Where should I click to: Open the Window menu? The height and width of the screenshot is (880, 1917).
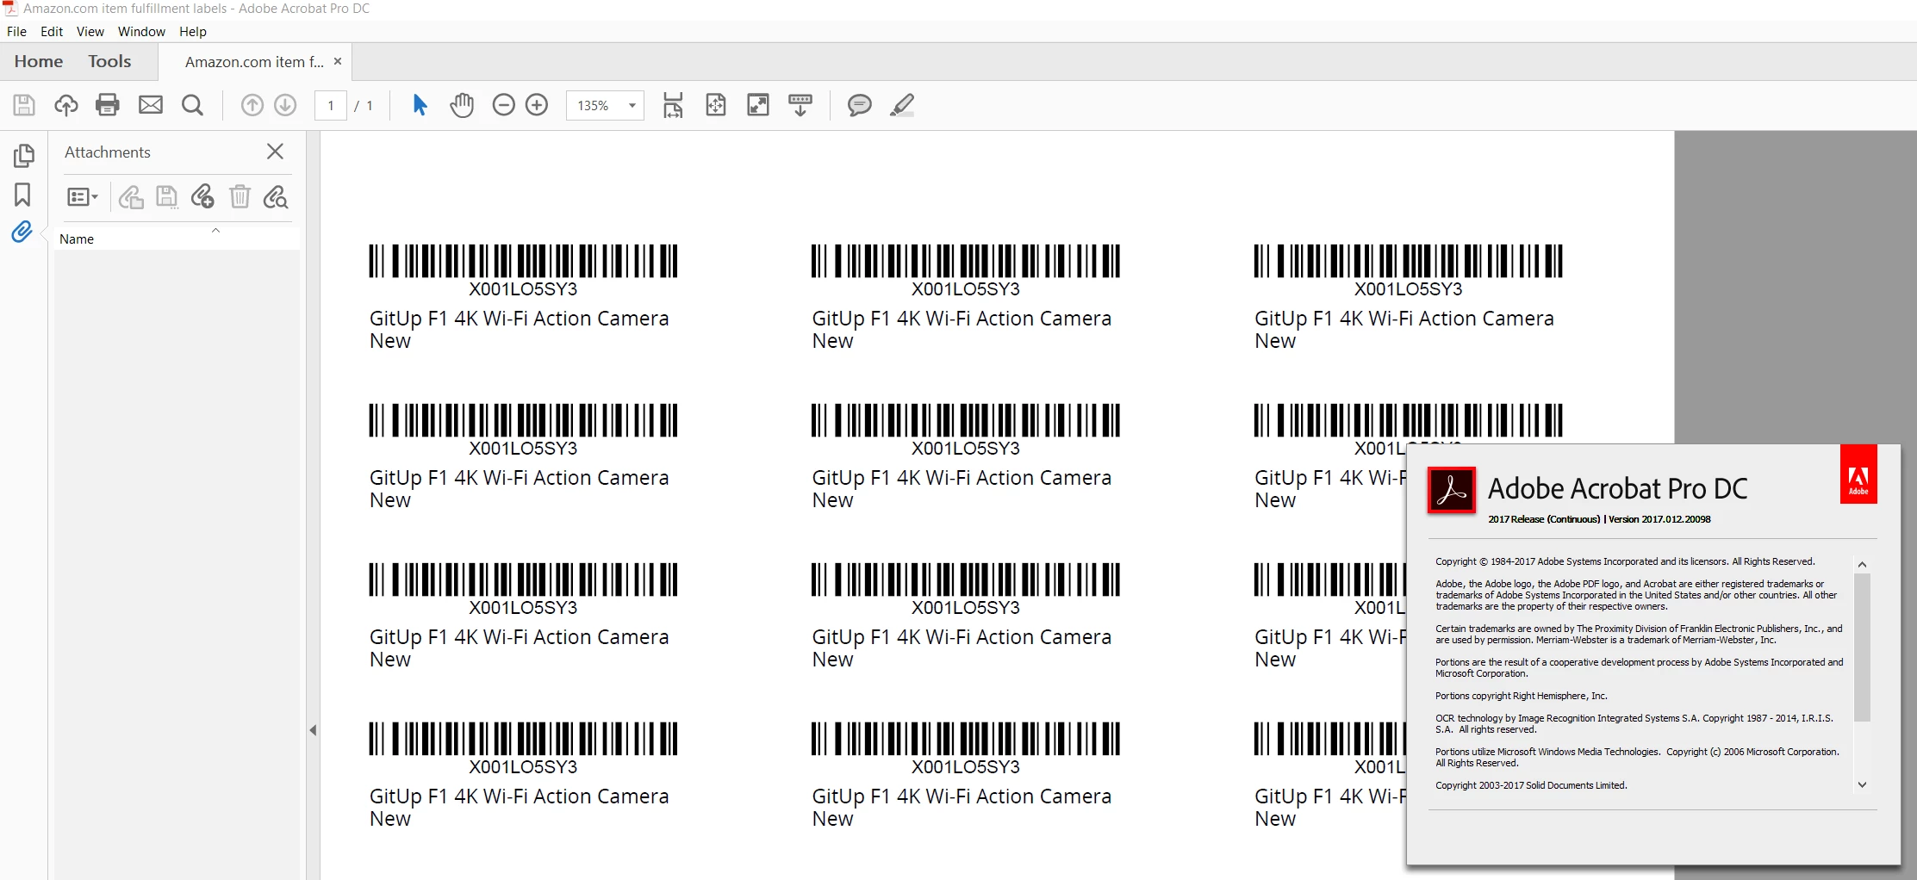141,31
